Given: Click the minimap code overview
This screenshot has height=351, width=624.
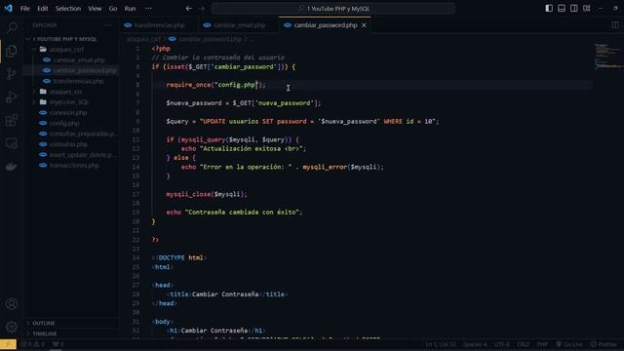Looking at the screenshot, I should tap(608, 56).
